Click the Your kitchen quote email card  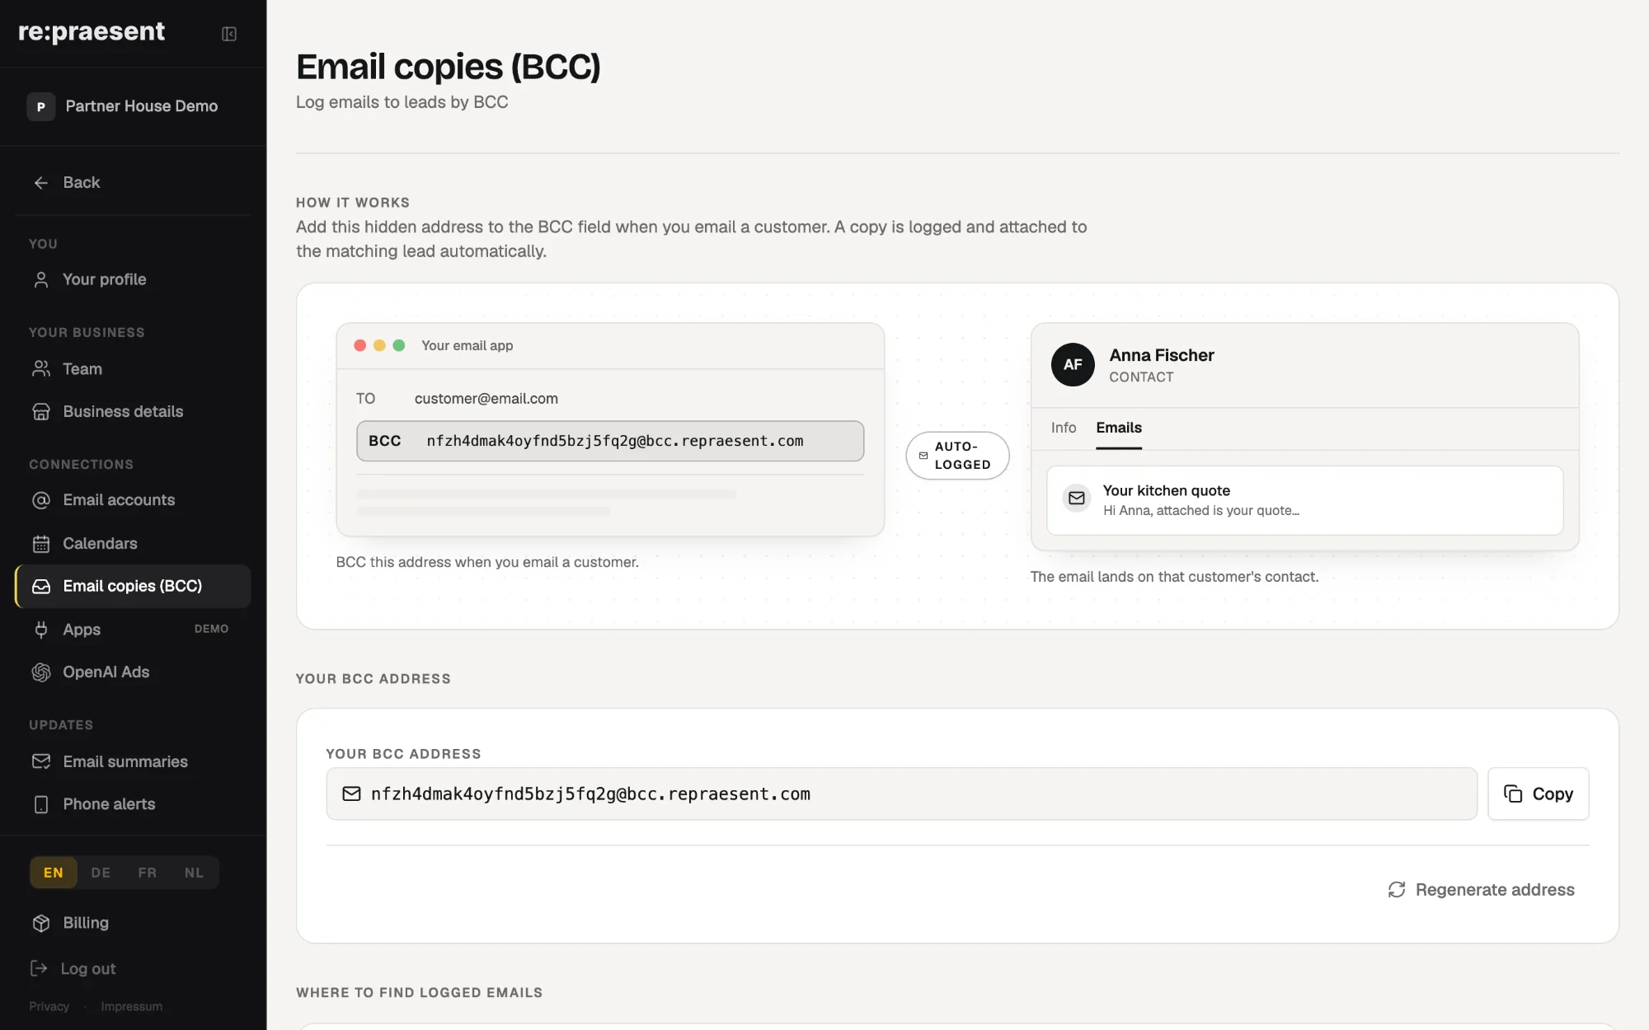(x=1304, y=500)
